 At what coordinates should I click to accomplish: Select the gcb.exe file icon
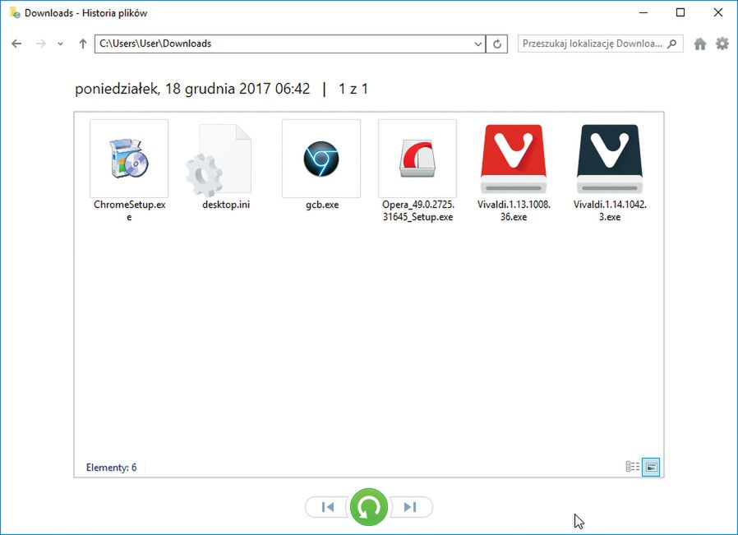point(321,158)
